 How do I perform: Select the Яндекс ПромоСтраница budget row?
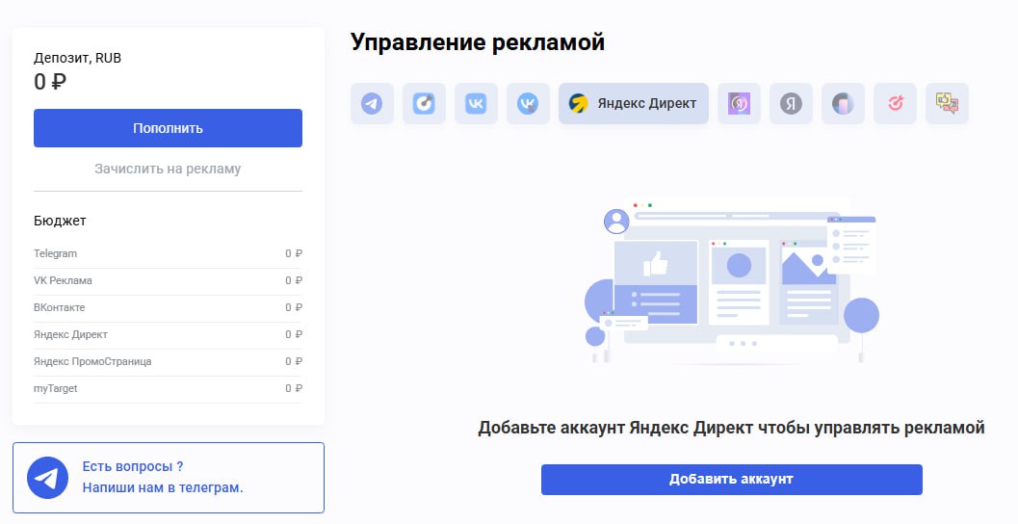(169, 361)
